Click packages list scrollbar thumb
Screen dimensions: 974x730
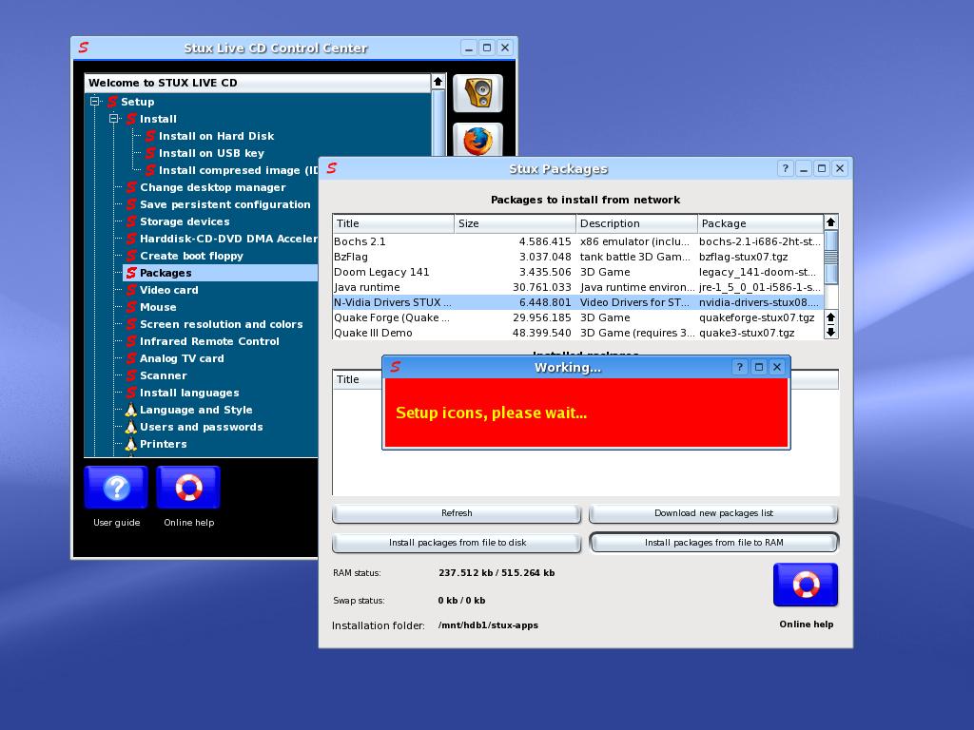click(830, 257)
